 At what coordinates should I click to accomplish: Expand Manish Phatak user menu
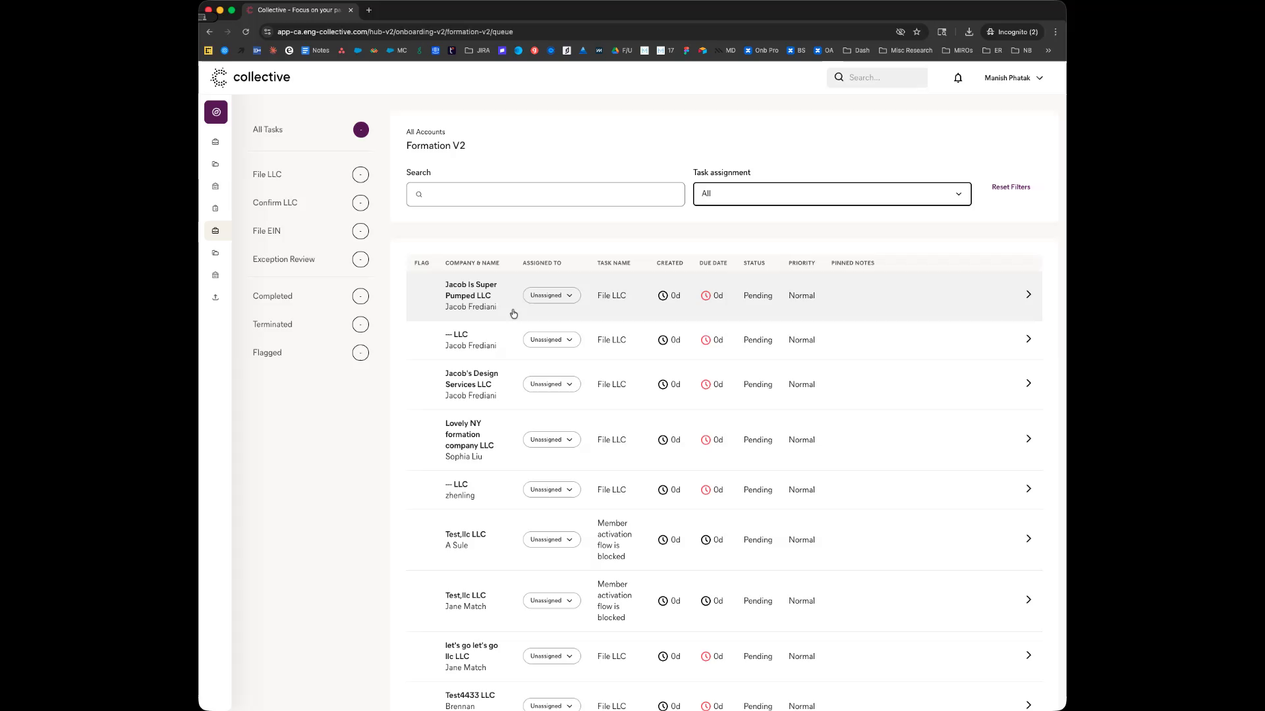pos(1013,78)
